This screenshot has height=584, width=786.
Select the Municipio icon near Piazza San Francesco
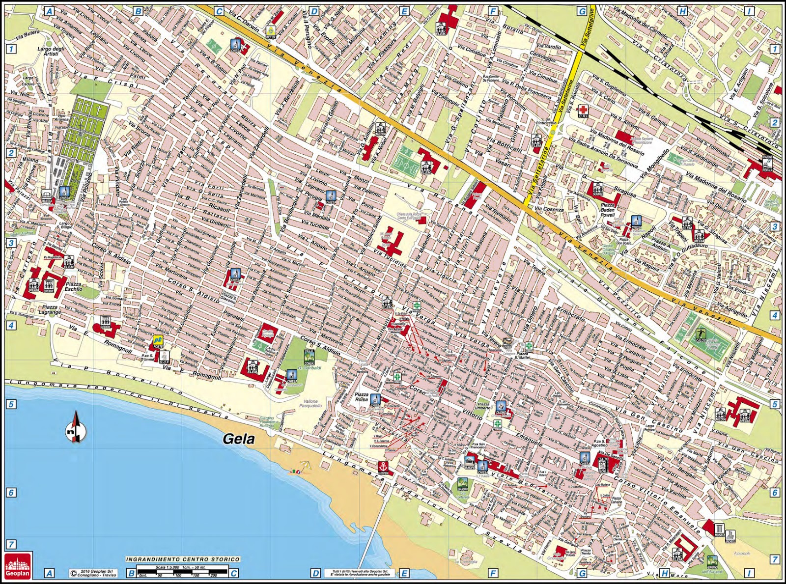469,463
